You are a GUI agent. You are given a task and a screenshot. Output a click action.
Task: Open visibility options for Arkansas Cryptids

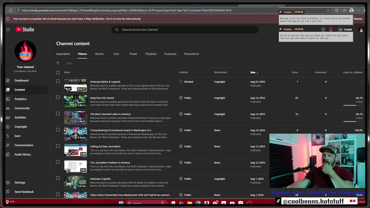[x=185, y=179]
